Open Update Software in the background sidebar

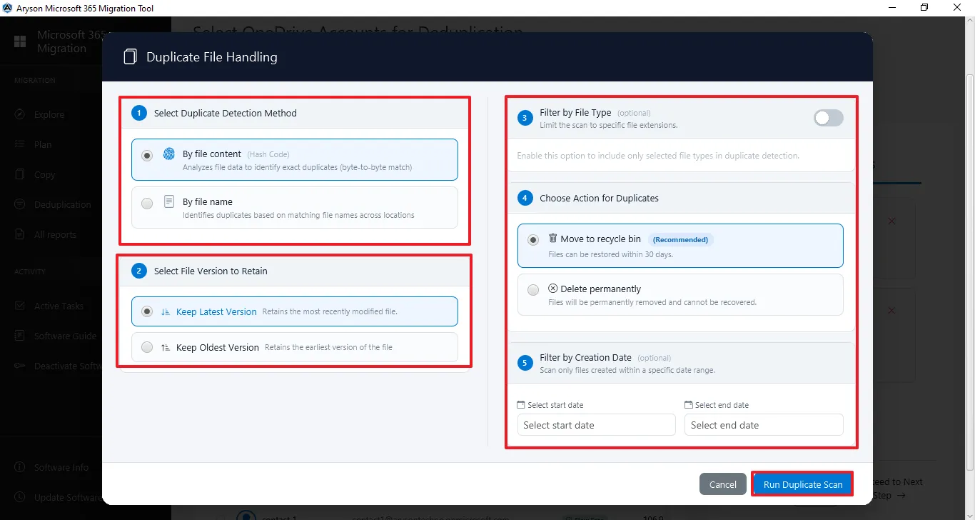click(57, 497)
